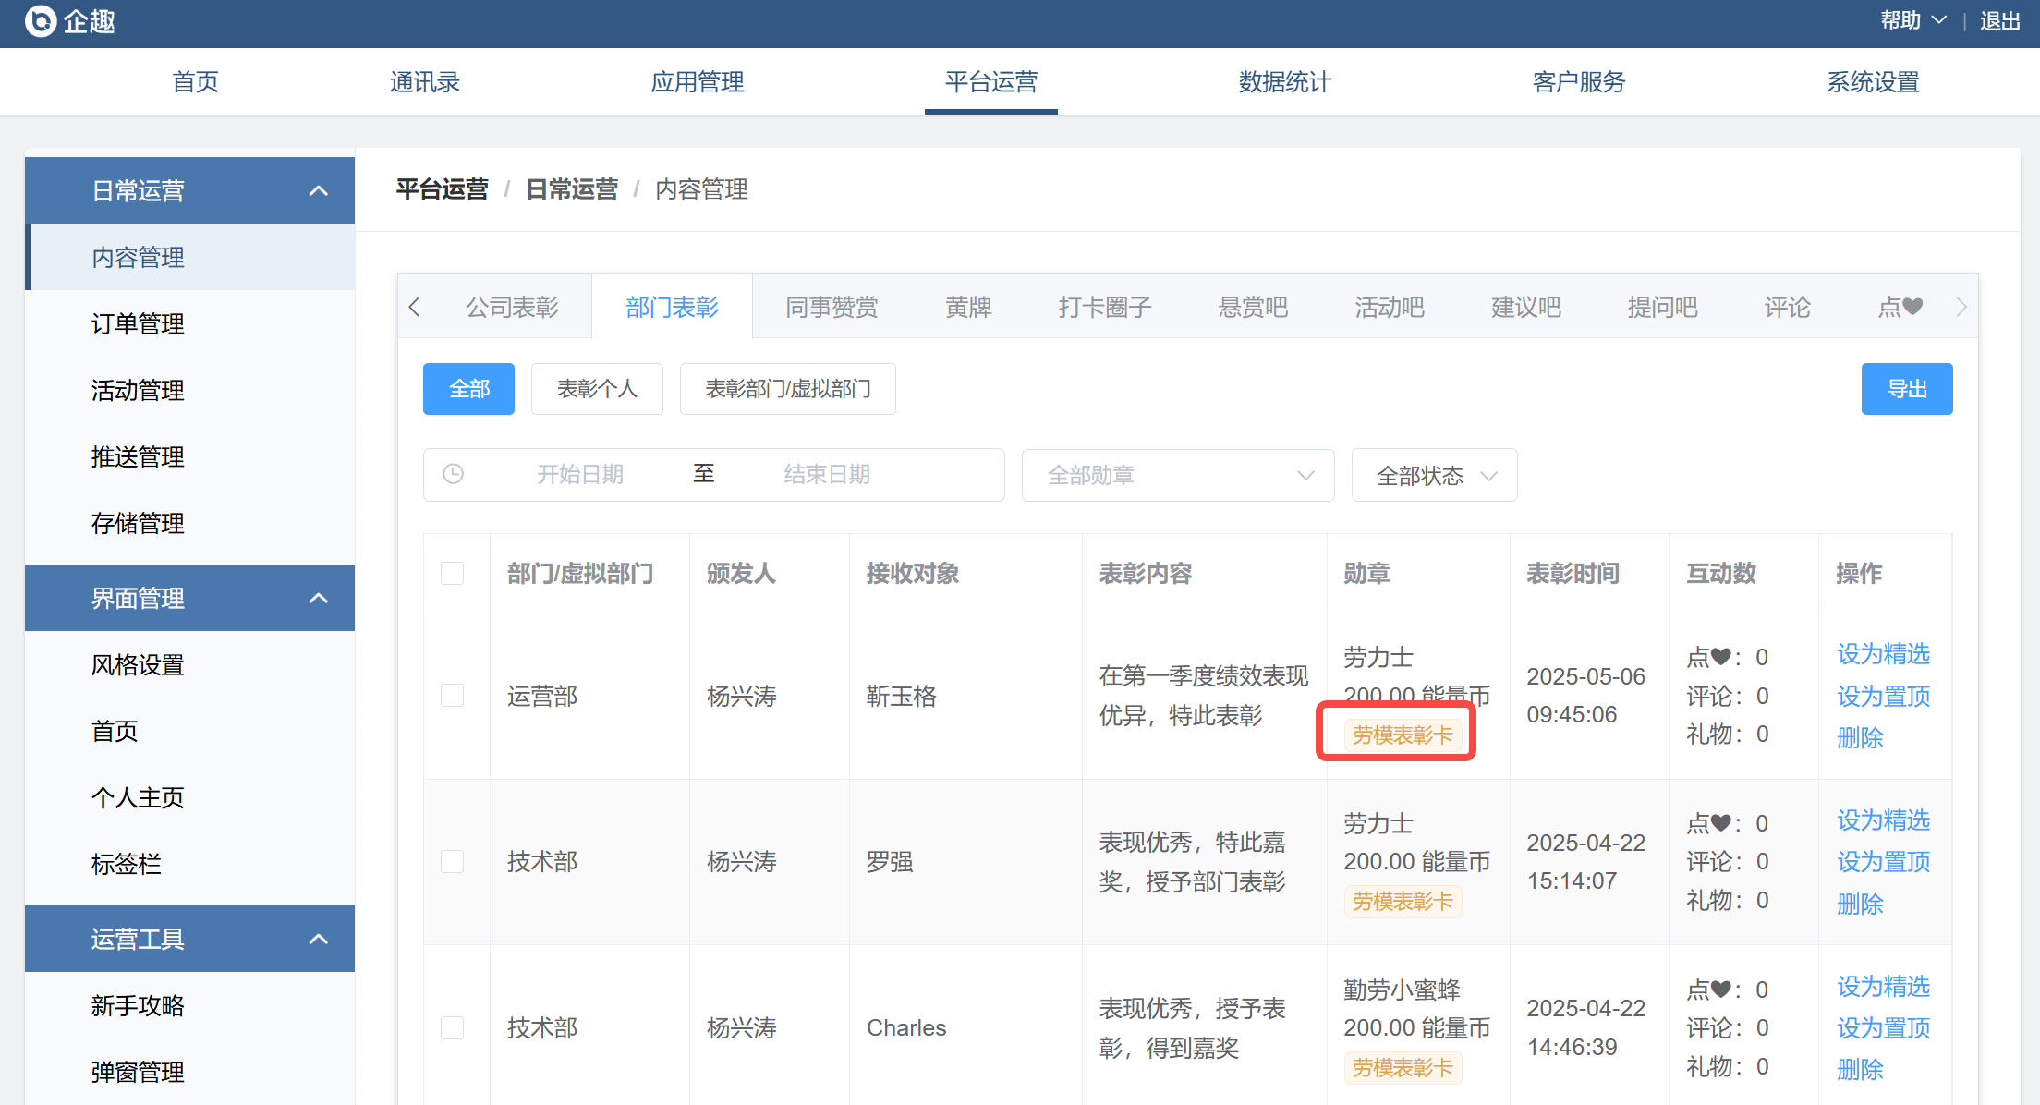Click the 导出 export button
The height and width of the screenshot is (1105, 2040).
tap(1906, 389)
